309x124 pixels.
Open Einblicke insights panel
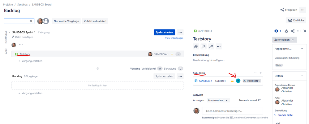click(296, 20)
